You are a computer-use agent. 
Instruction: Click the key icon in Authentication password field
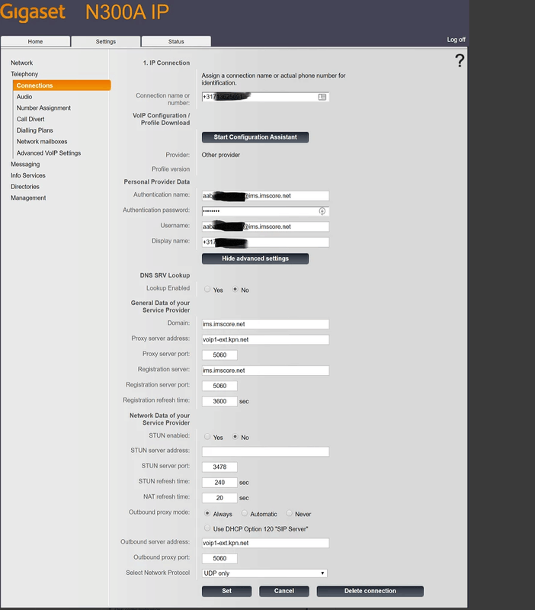pyautogui.click(x=322, y=211)
